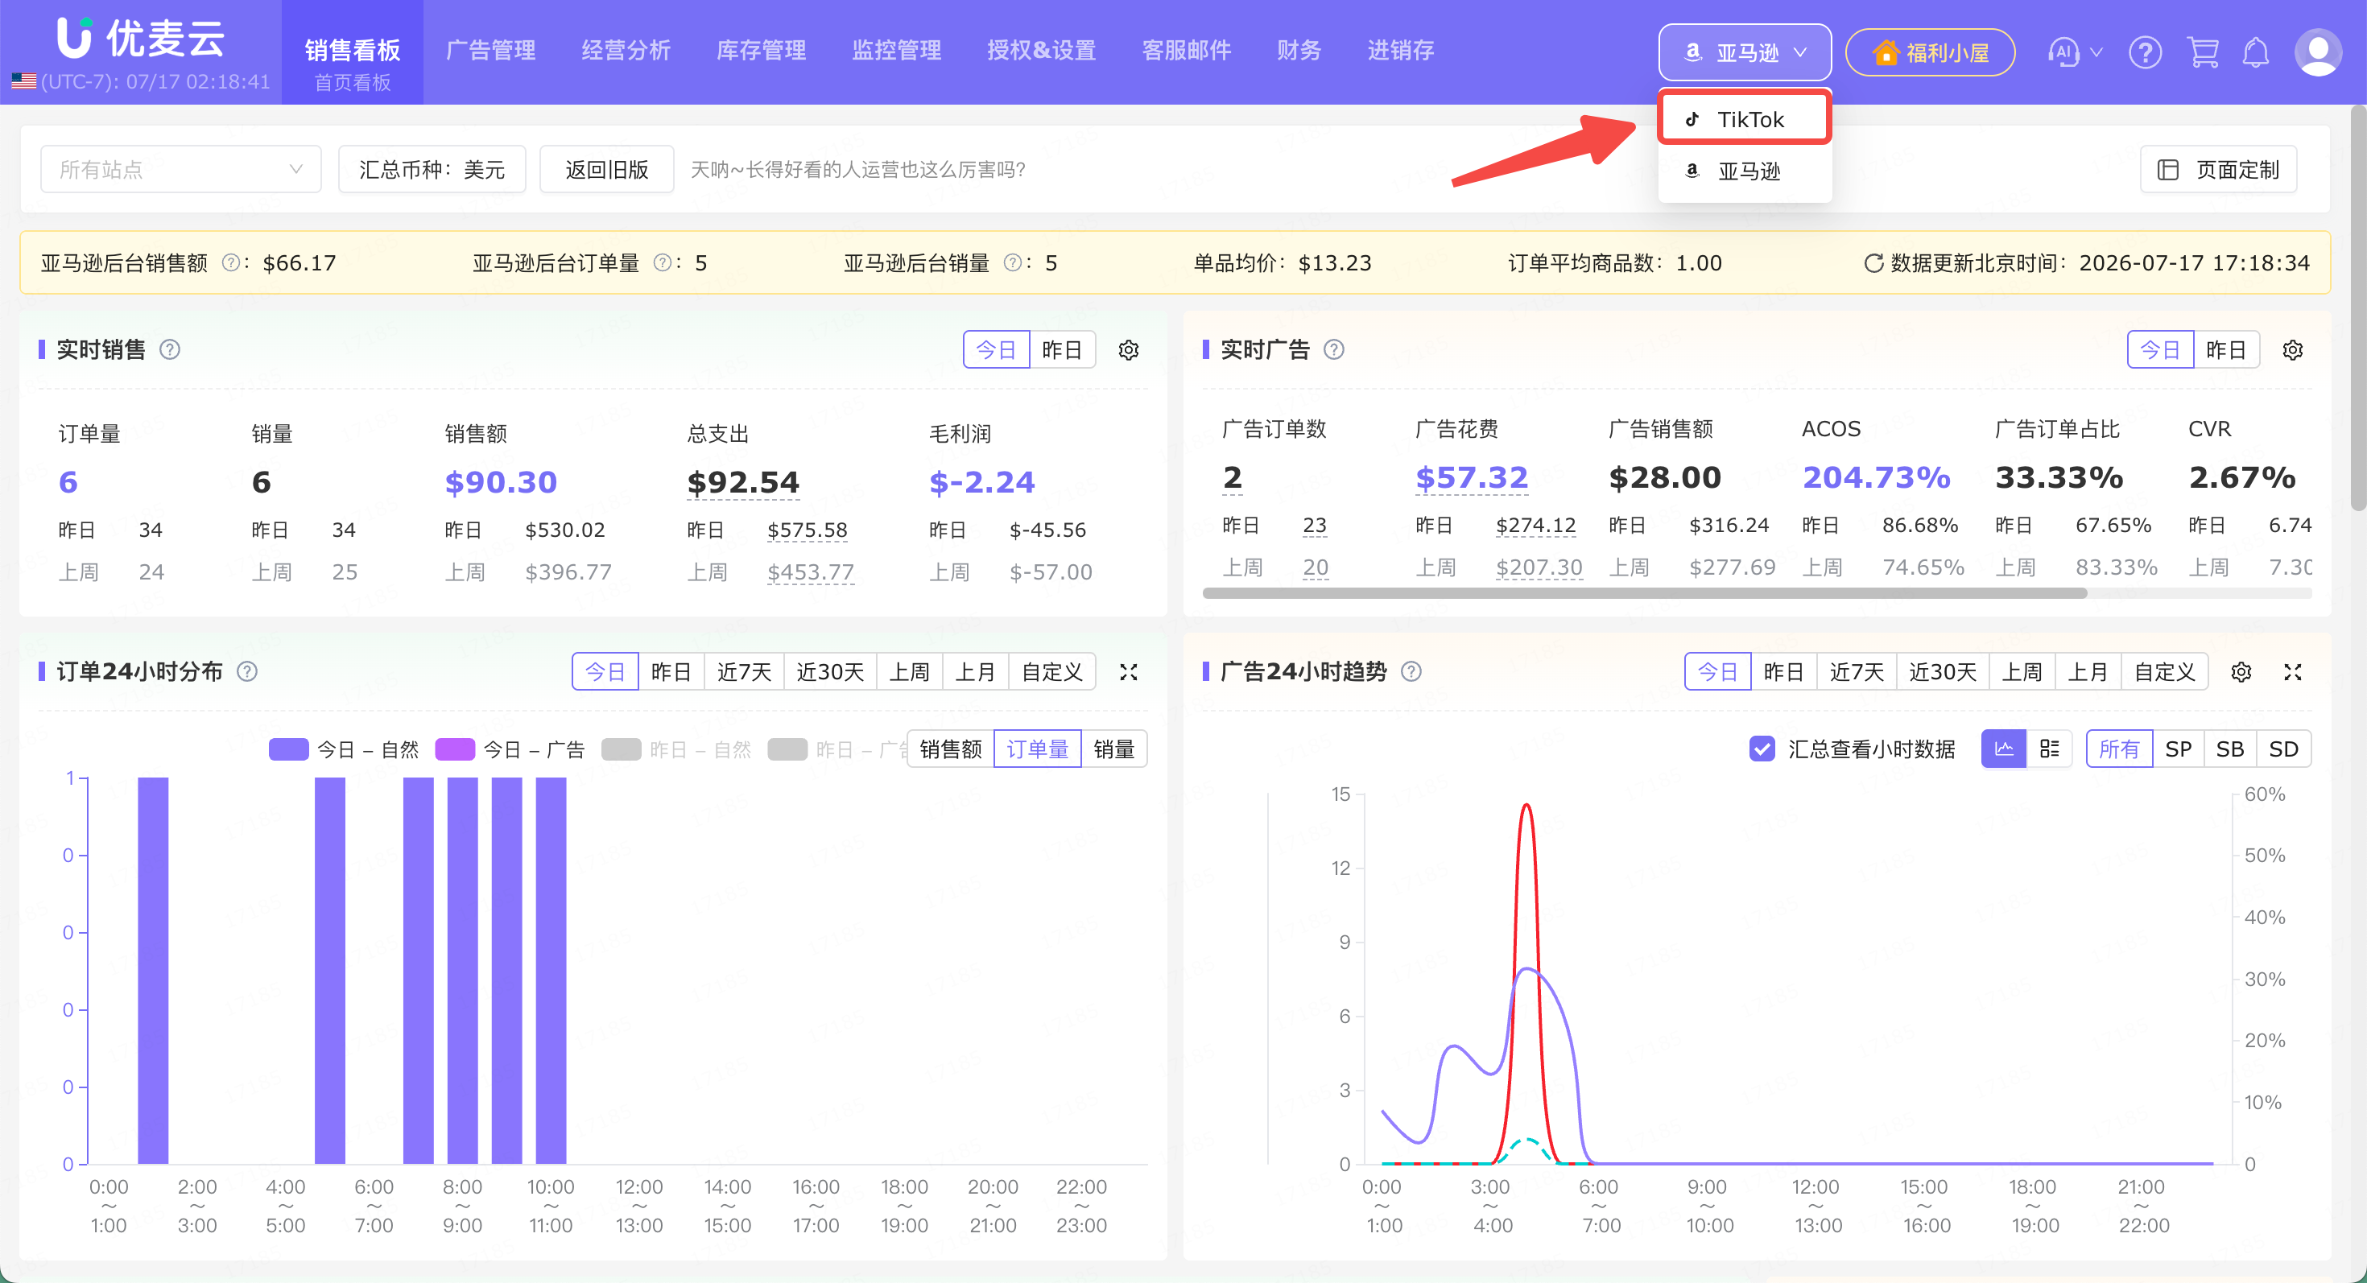Show help tooltip for 亚马逊后台销量
Image resolution: width=2367 pixels, height=1283 pixels.
click(1012, 262)
